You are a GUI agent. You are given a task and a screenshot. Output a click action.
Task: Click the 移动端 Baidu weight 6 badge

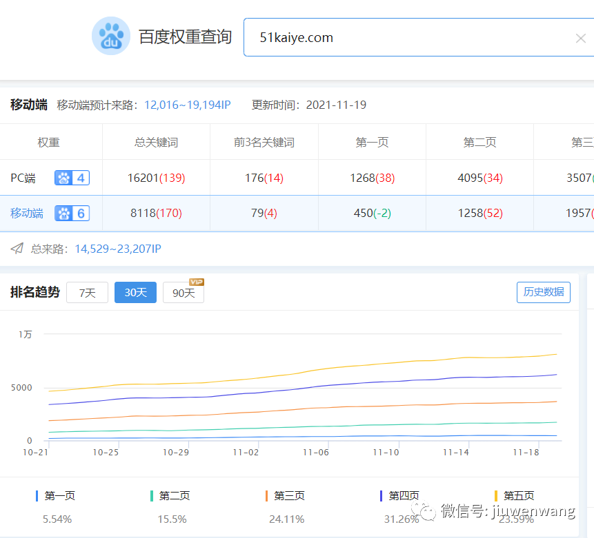(72, 214)
